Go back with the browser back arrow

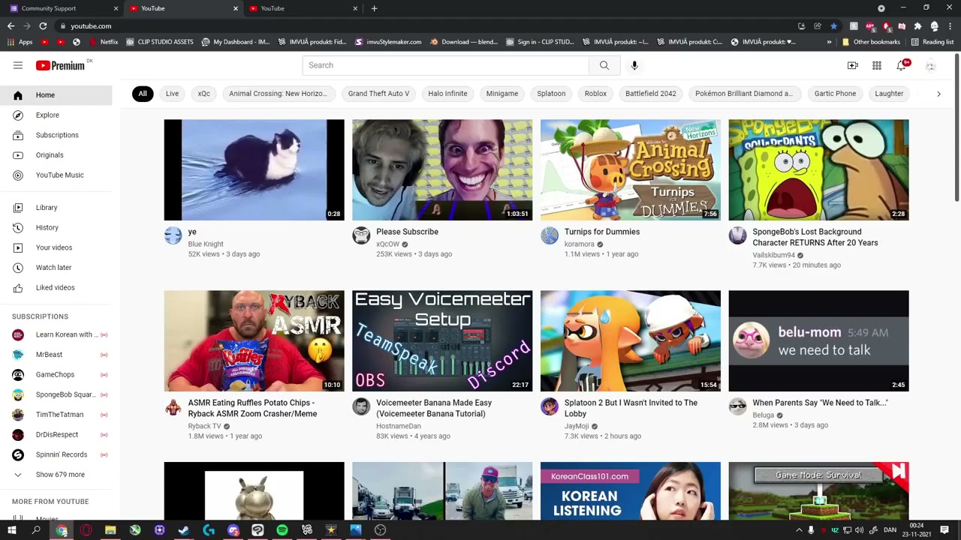click(11, 26)
